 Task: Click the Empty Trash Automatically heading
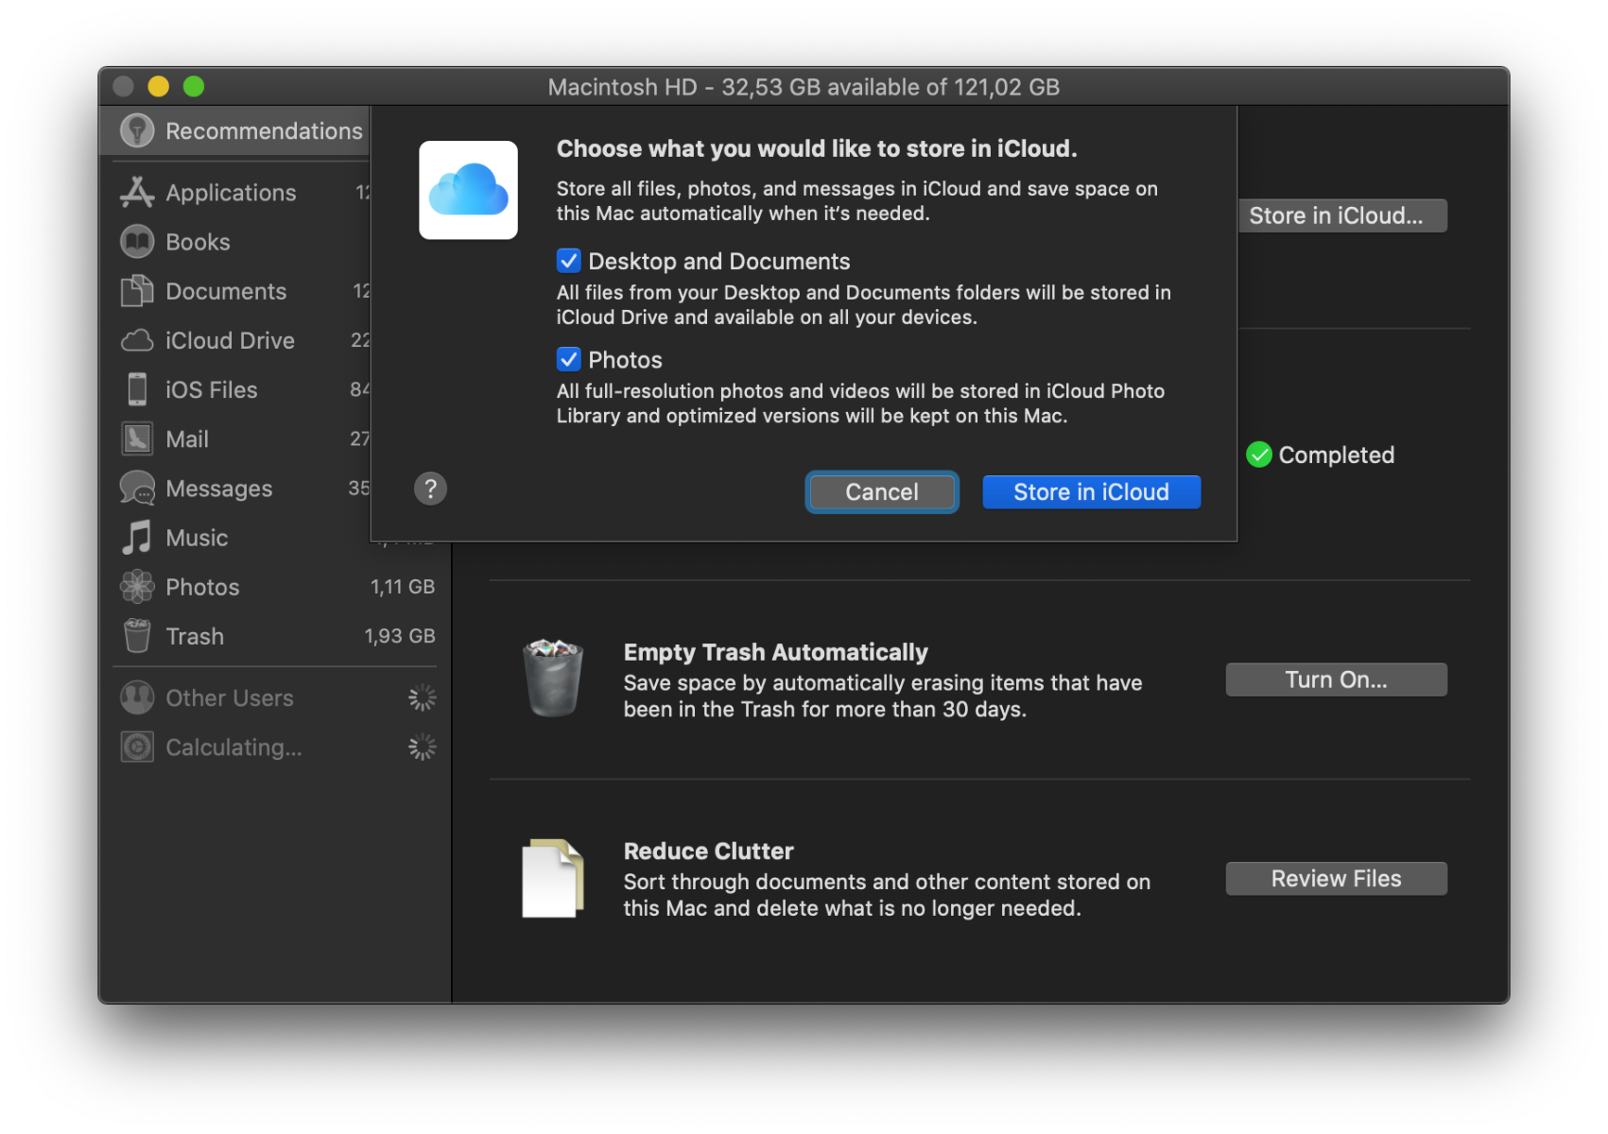775,652
